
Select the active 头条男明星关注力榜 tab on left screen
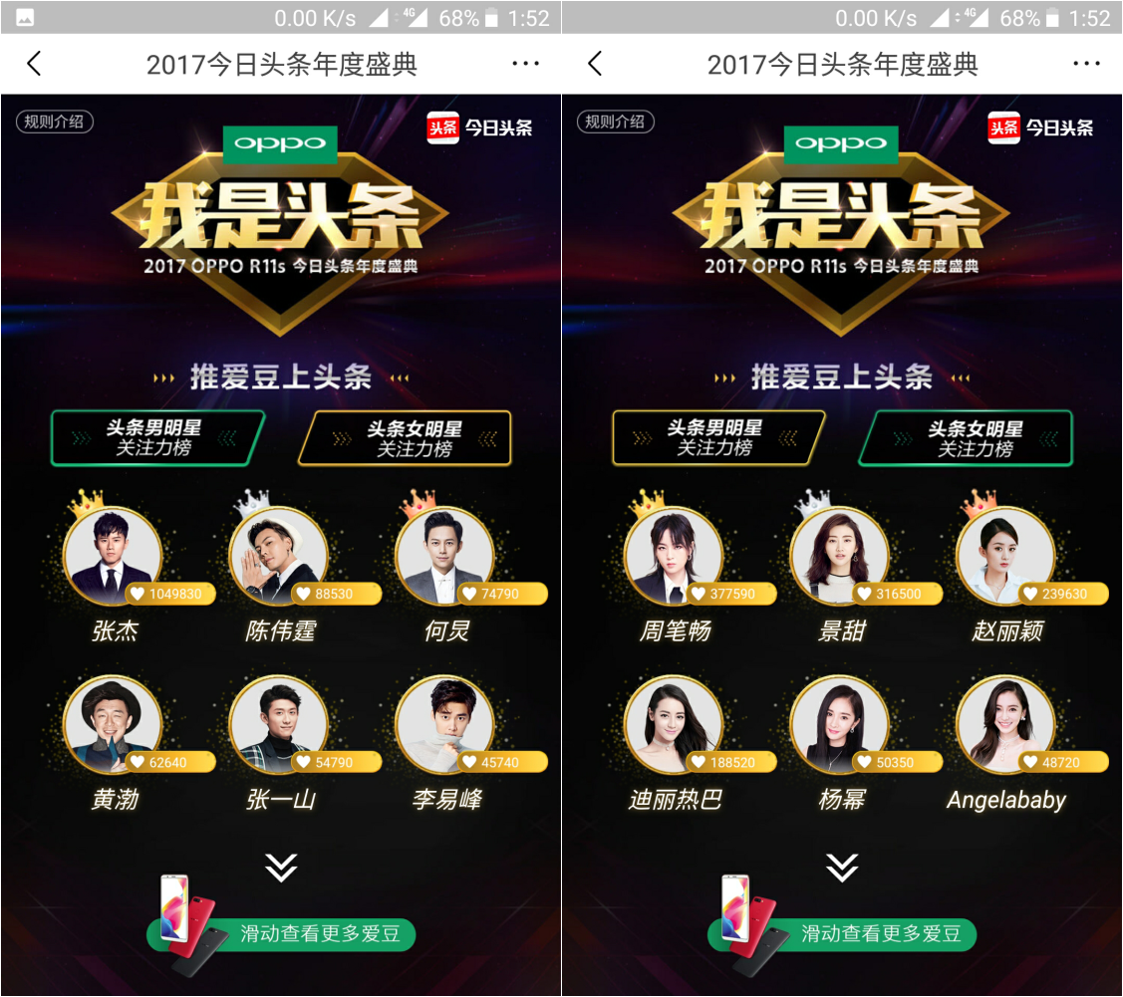pyautogui.click(x=157, y=438)
